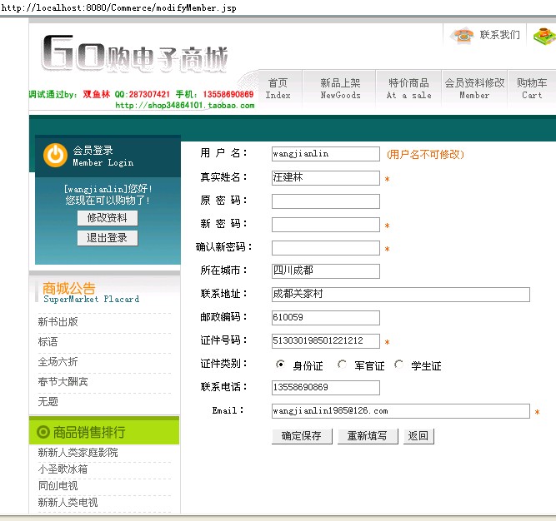Open the 购物车 Cart tab
The image size is (556, 521).
(532, 88)
